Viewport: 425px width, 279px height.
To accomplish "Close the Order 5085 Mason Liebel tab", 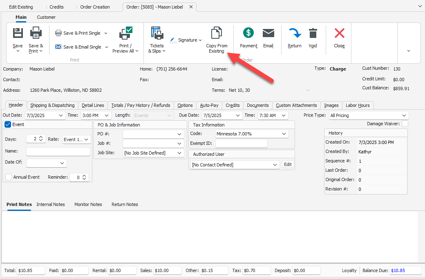I will (x=191, y=7).
